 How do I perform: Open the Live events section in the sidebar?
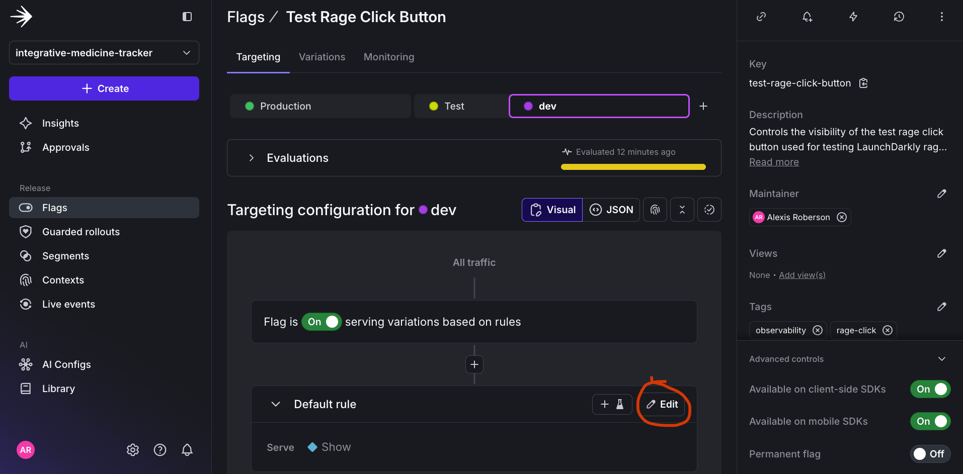(x=68, y=304)
